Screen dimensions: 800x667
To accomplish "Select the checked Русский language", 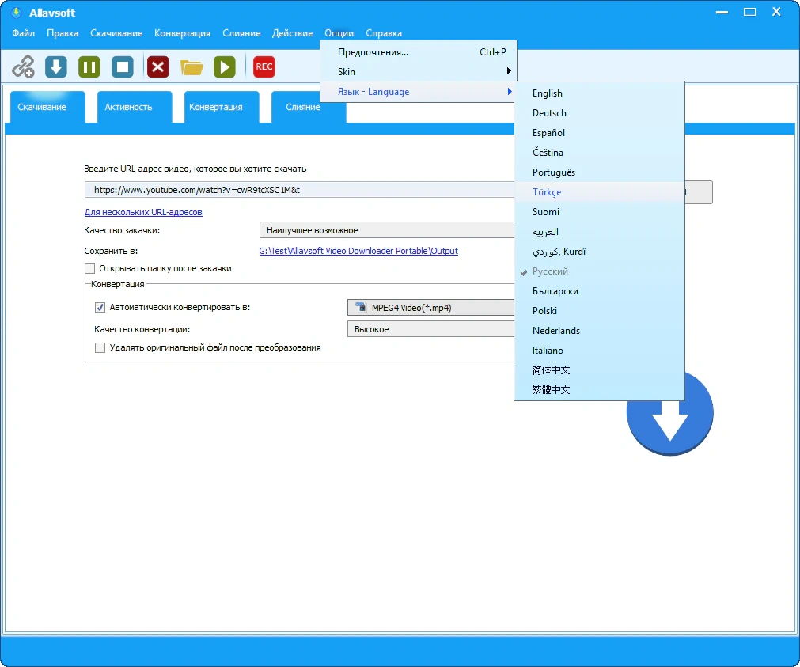I will coord(600,271).
